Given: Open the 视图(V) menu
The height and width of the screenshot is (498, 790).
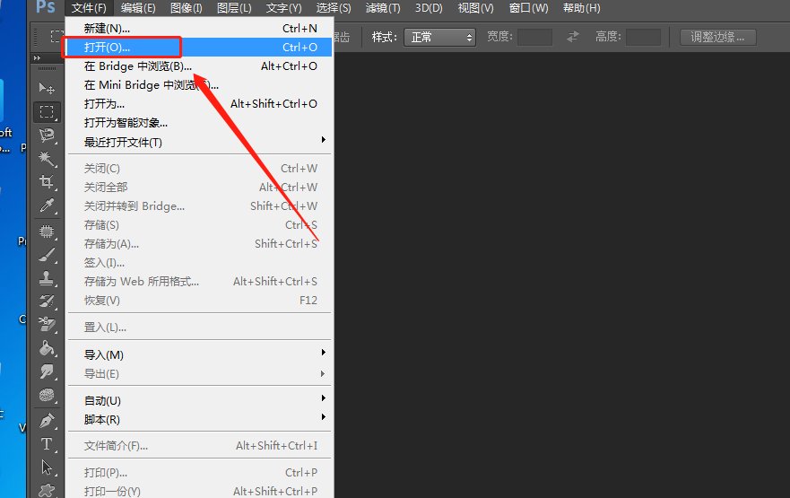Looking at the screenshot, I should pos(475,8).
